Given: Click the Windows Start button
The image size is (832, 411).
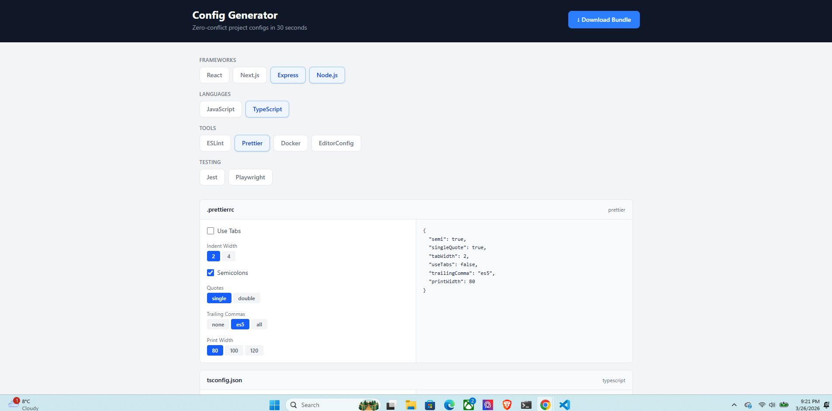Looking at the screenshot, I should click(x=274, y=405).
